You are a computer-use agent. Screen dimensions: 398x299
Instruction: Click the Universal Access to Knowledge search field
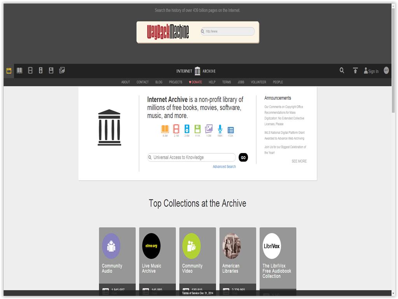coord(191,157)
